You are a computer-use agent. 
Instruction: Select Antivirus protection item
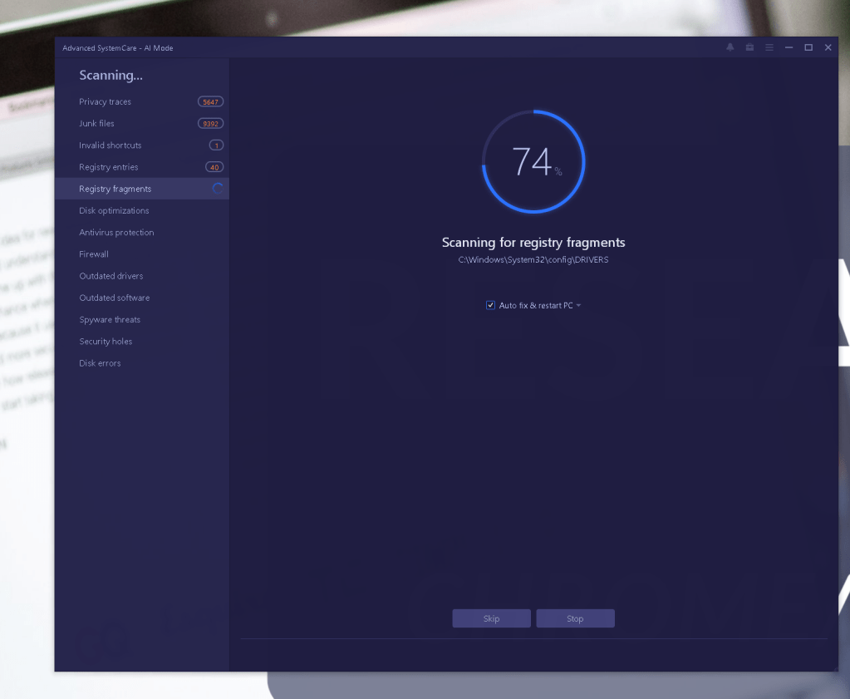(142, 232)
